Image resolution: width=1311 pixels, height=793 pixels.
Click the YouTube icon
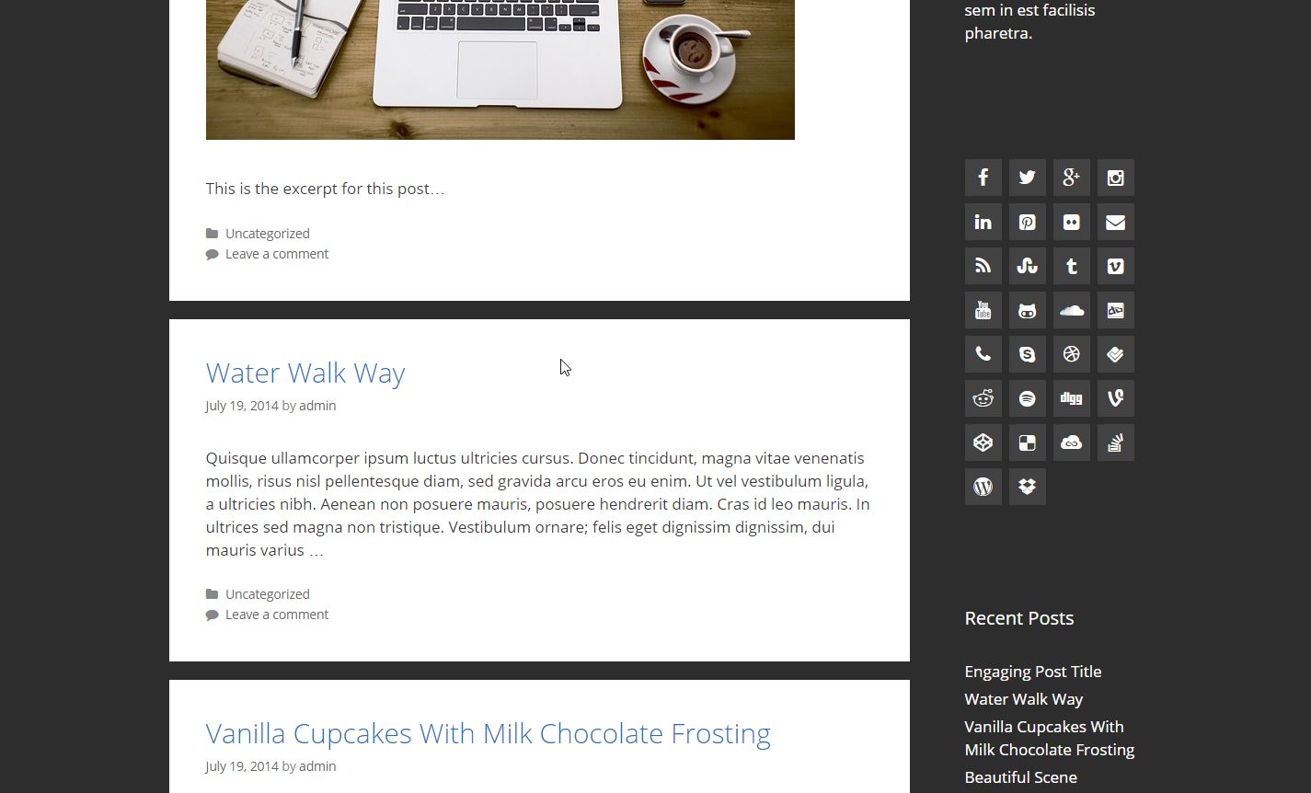pos(983,310)
